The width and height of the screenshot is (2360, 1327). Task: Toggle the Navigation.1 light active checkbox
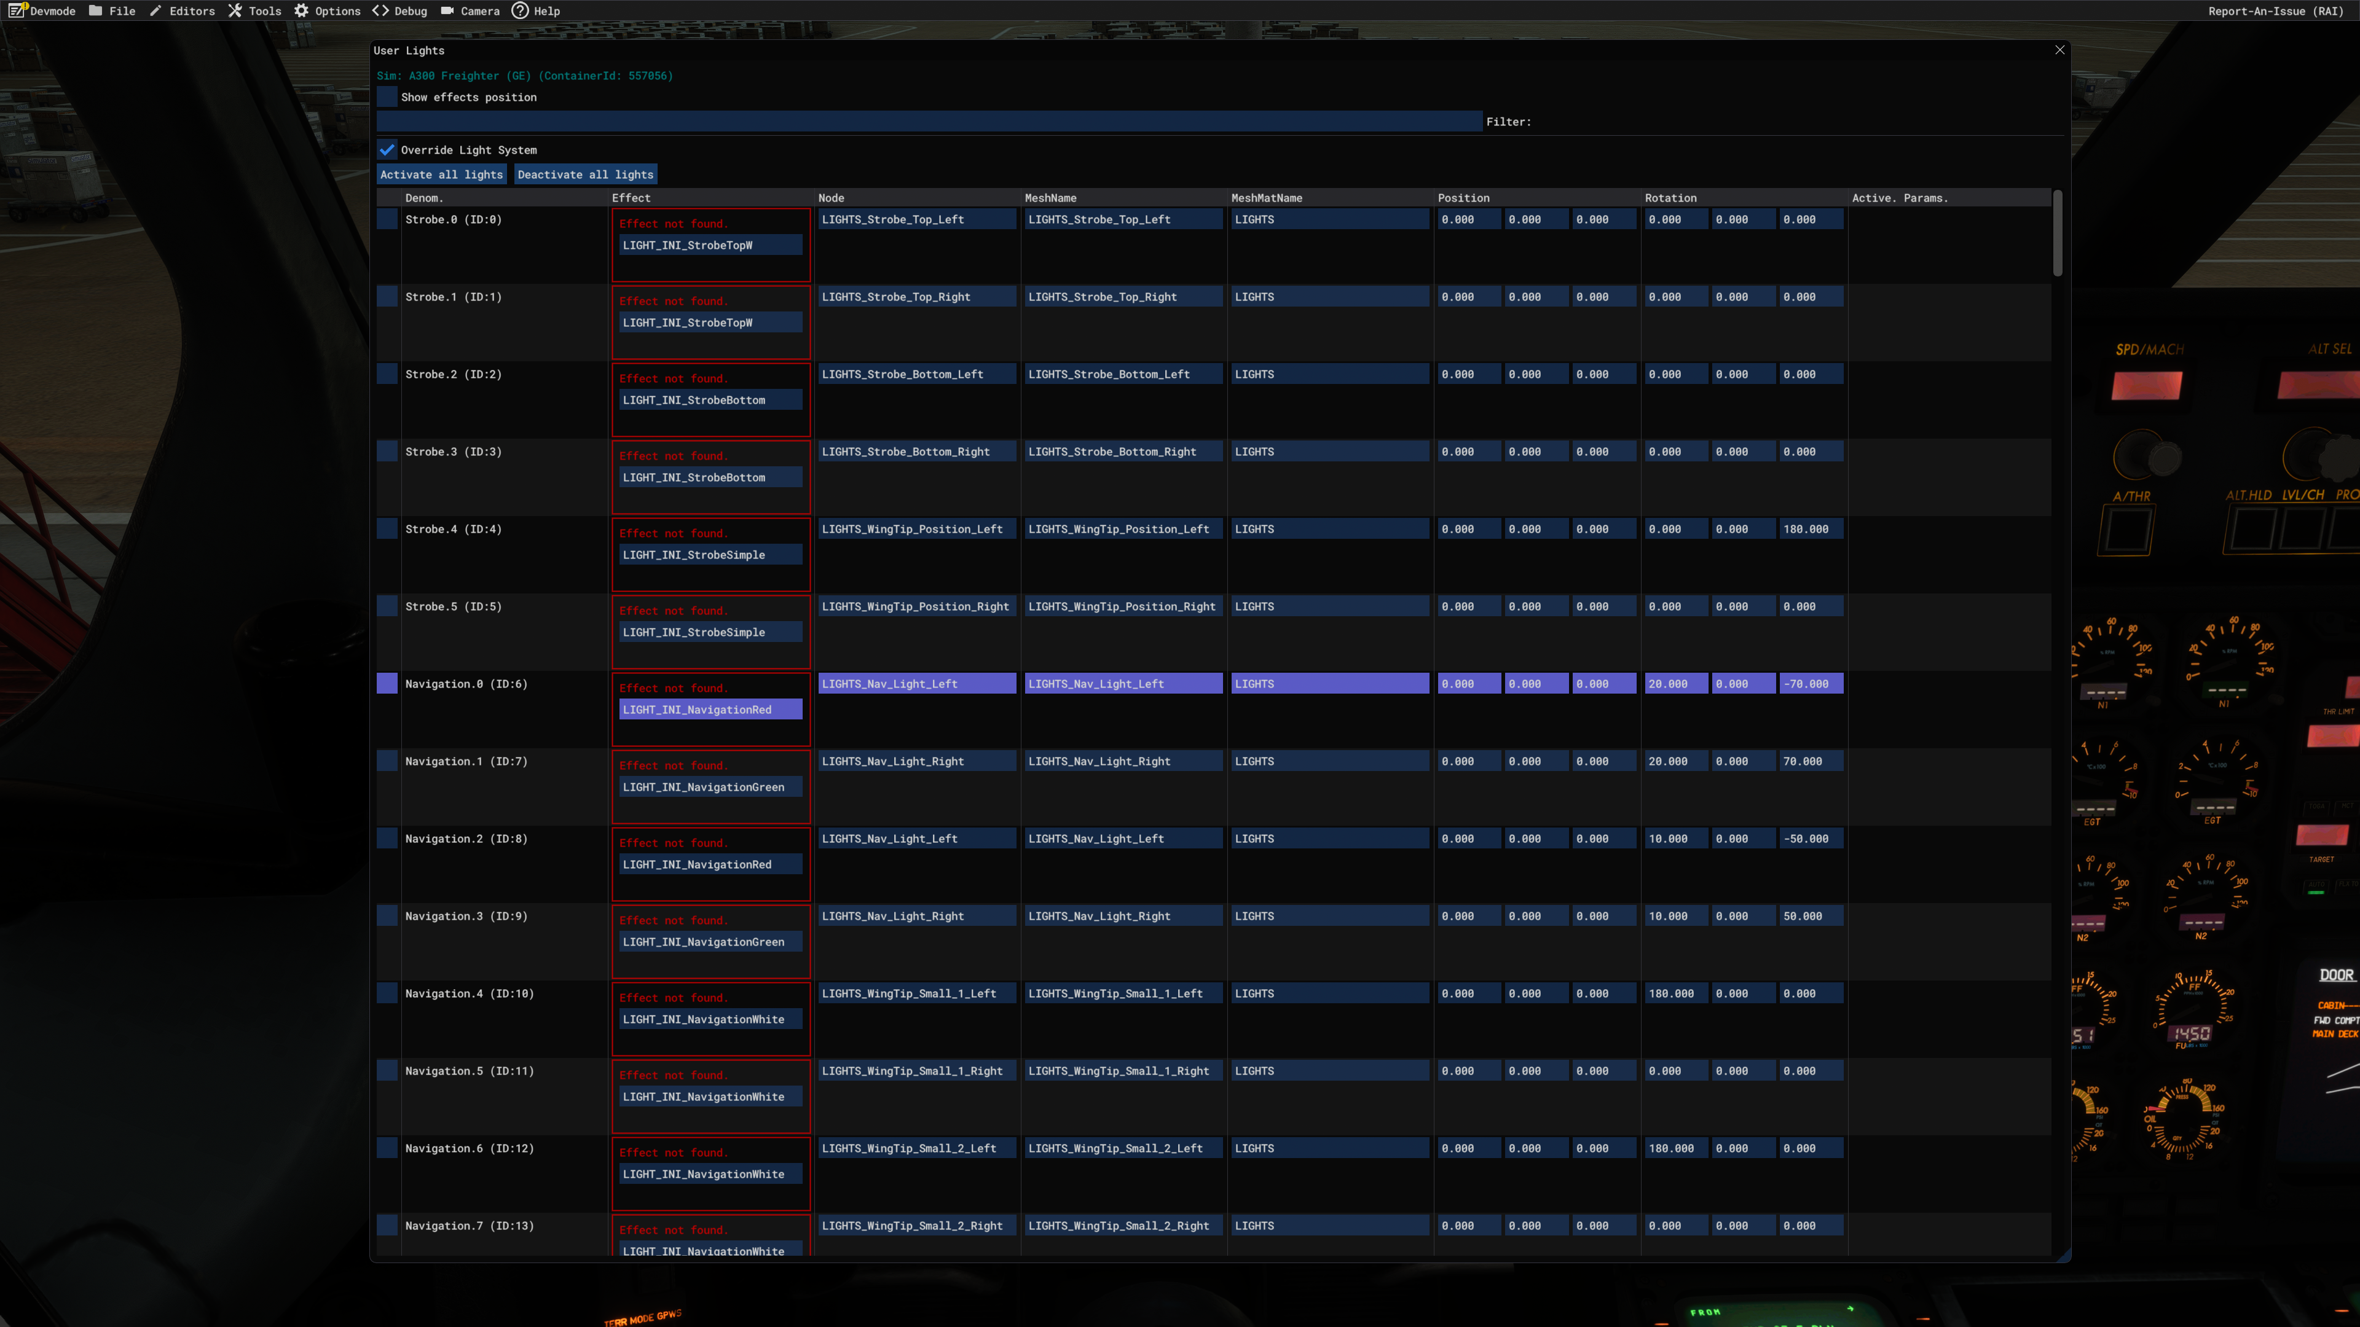tap(388, 762)
